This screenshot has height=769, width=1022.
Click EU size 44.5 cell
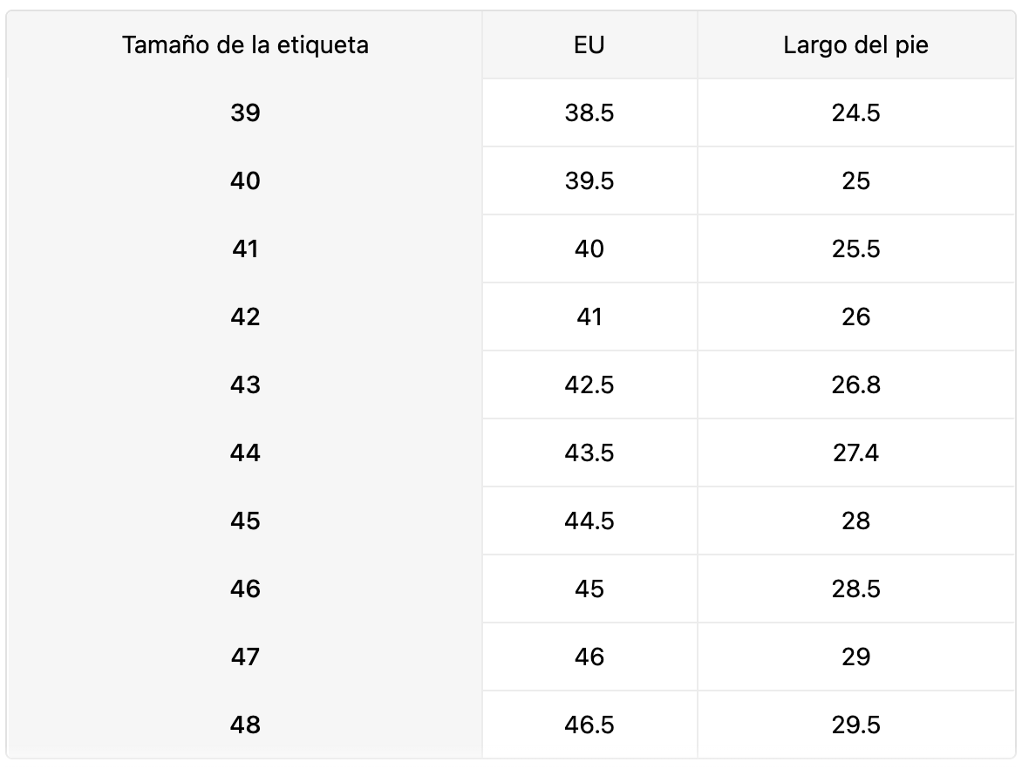[589, 521]
